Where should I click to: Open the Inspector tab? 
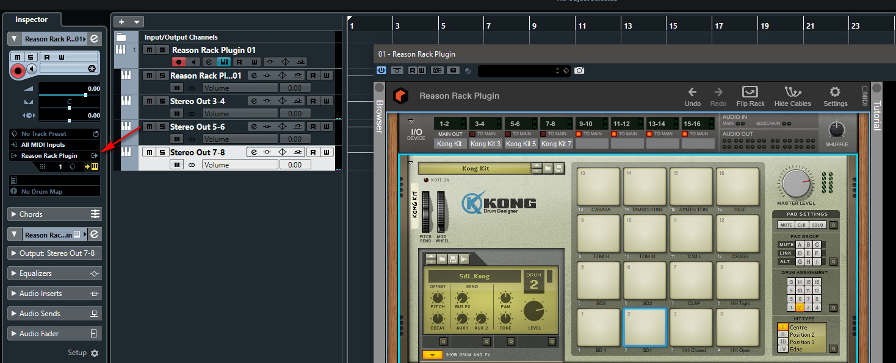click(31, 19)
